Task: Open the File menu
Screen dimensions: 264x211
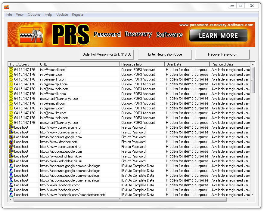Action: coord(9,14)
